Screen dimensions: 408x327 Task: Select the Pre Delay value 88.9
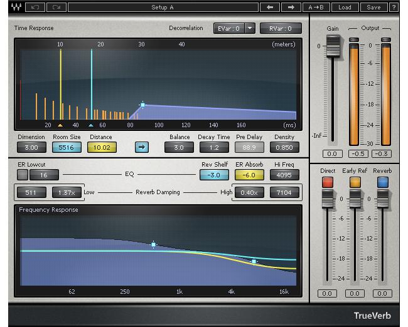pos(249,148)
